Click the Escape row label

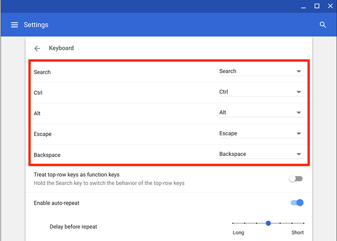click(42, 134)
